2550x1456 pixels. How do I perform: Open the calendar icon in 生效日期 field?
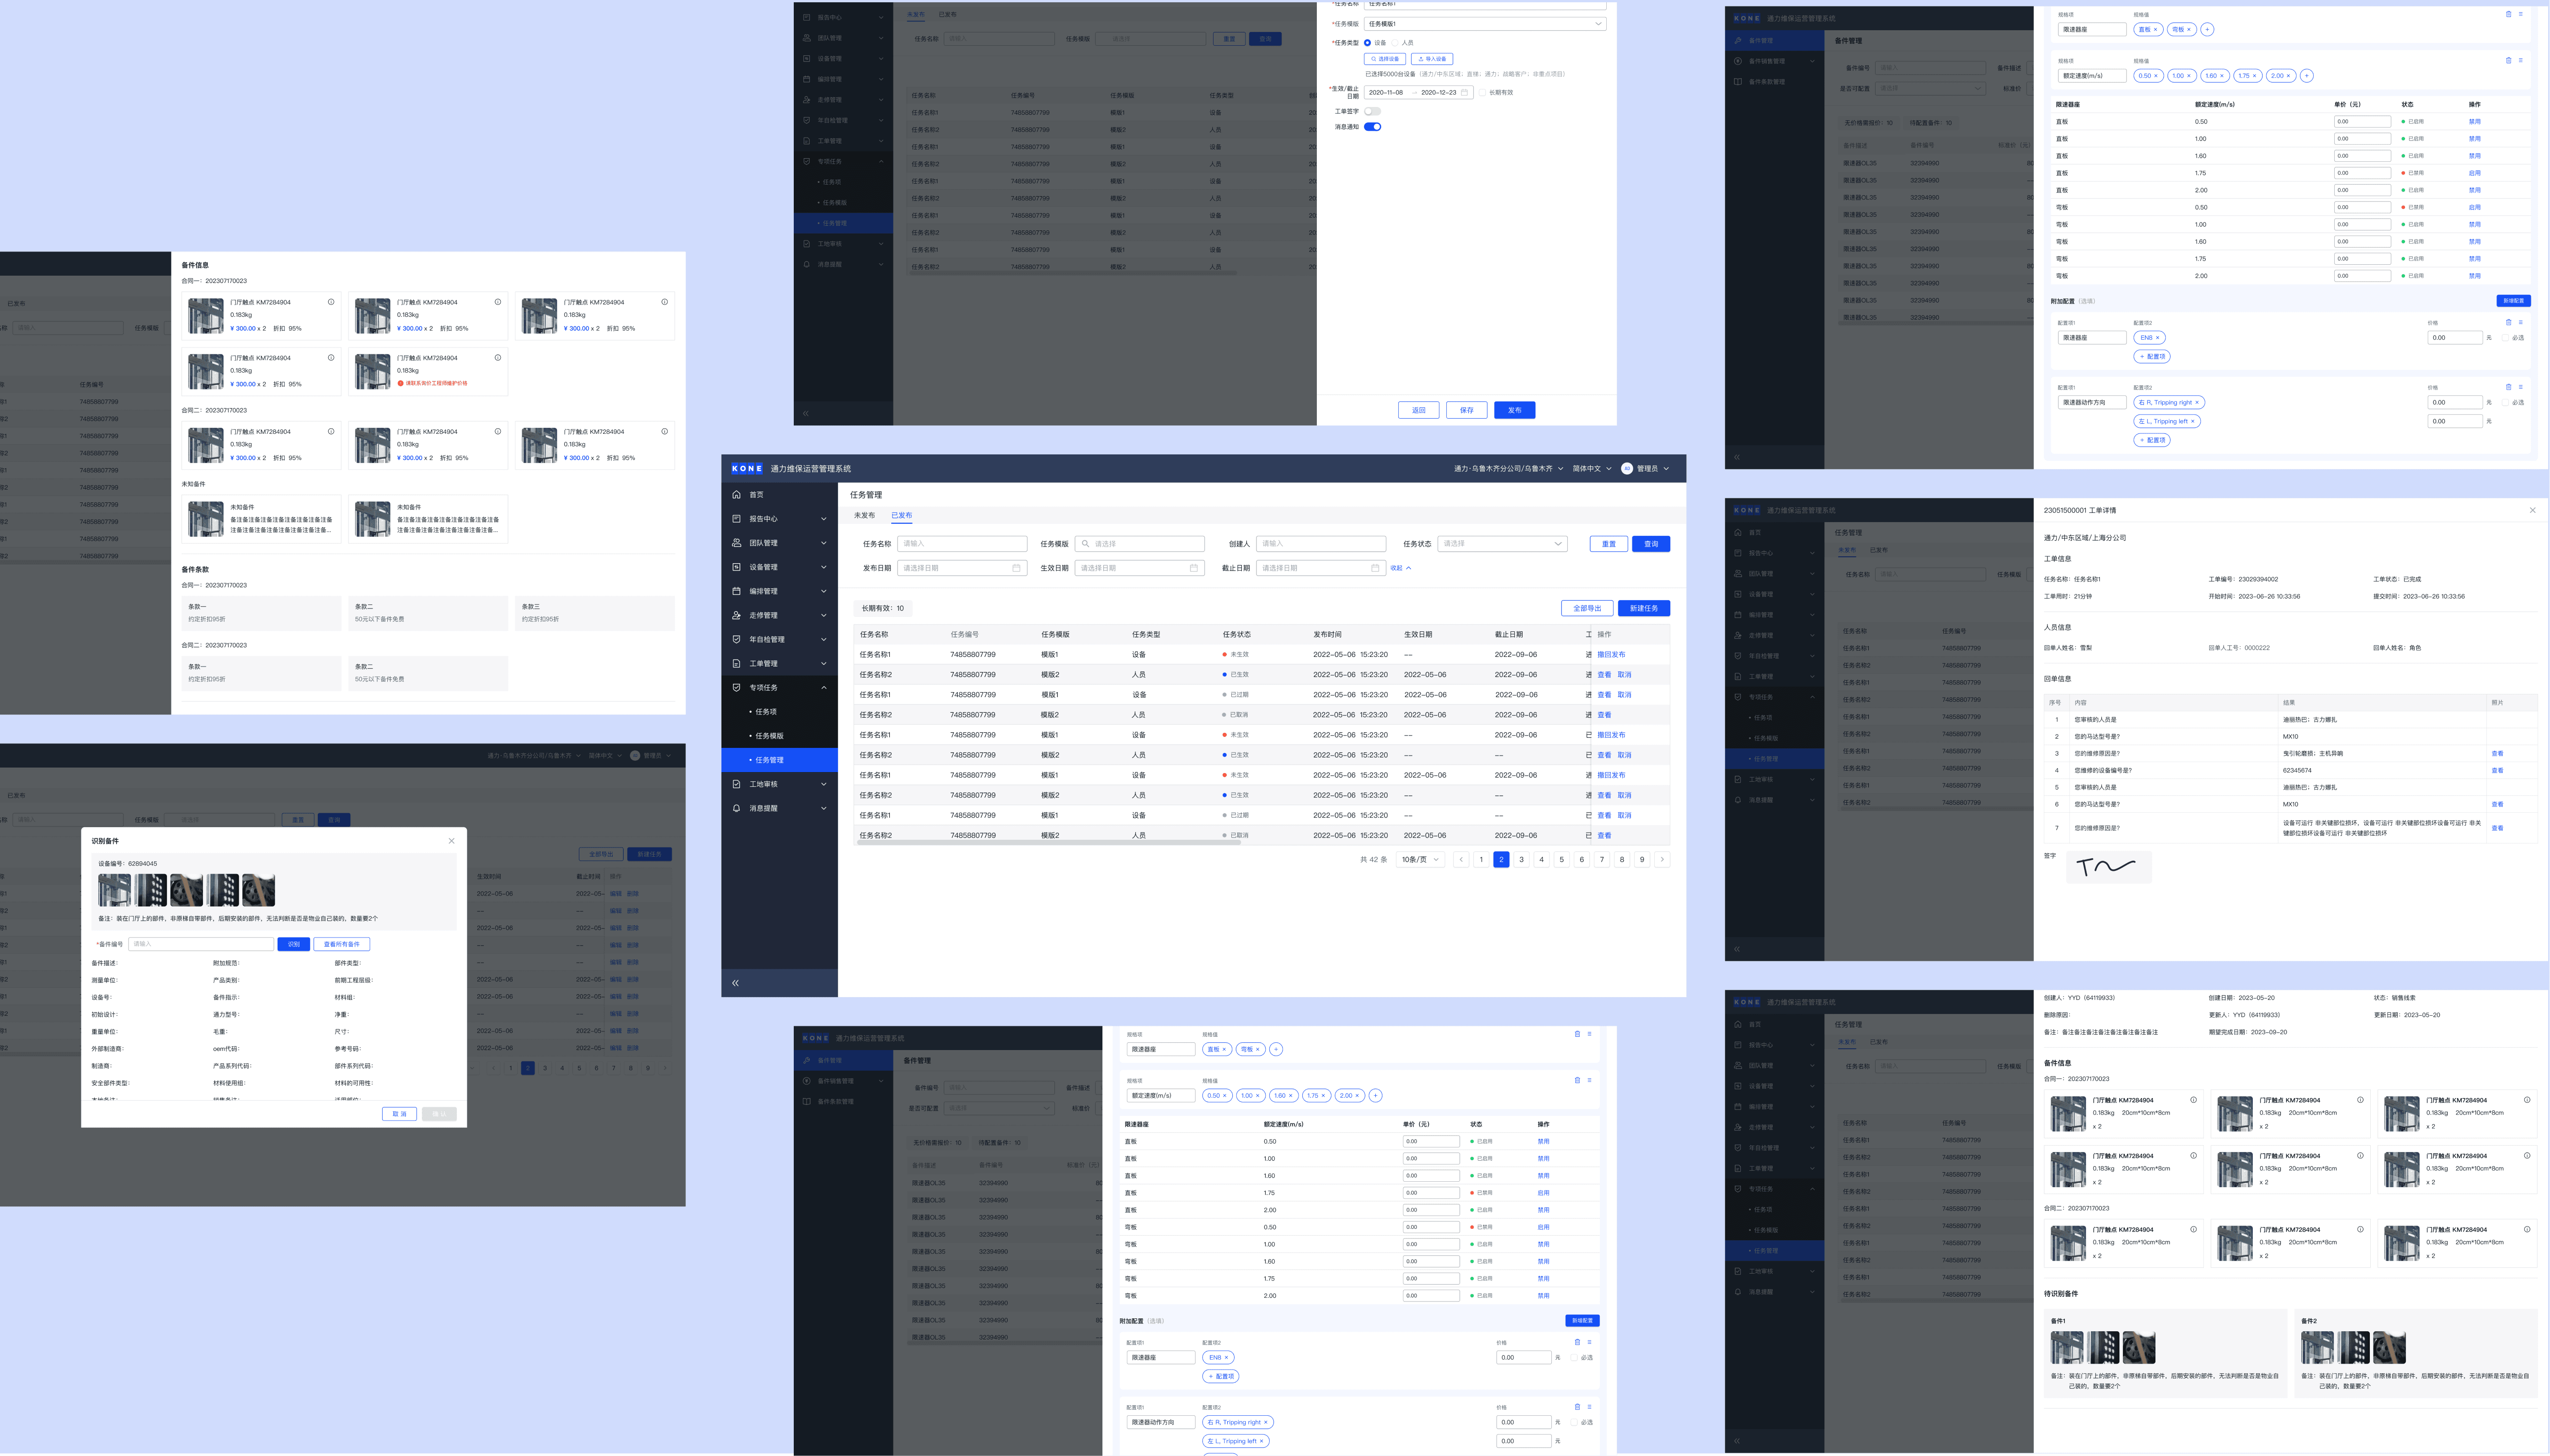[x=1193, y=568]
